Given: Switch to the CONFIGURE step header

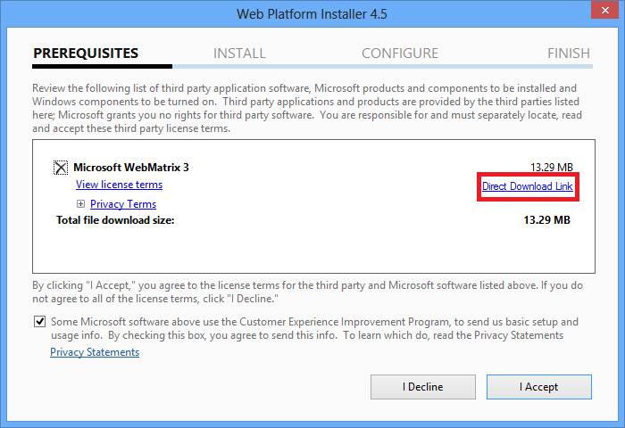Looking at the screenshot, I should (399, 53).
